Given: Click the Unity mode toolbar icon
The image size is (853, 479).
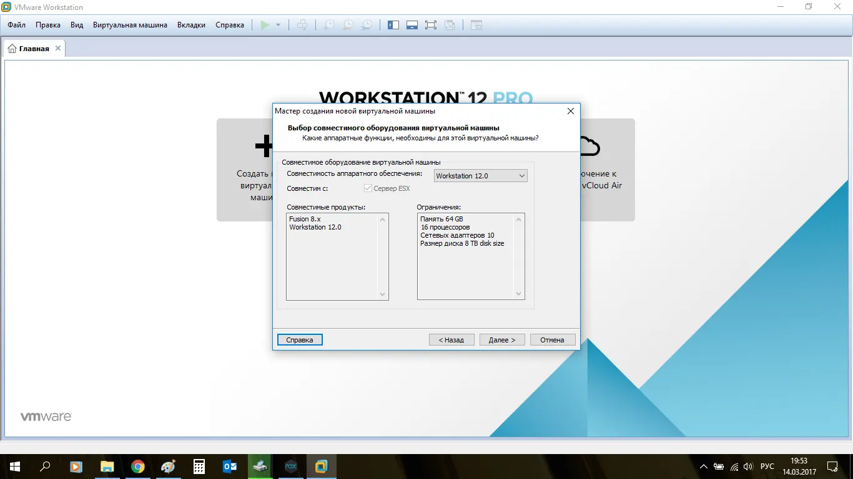Looking at the screenshot, I should [450, 25].
